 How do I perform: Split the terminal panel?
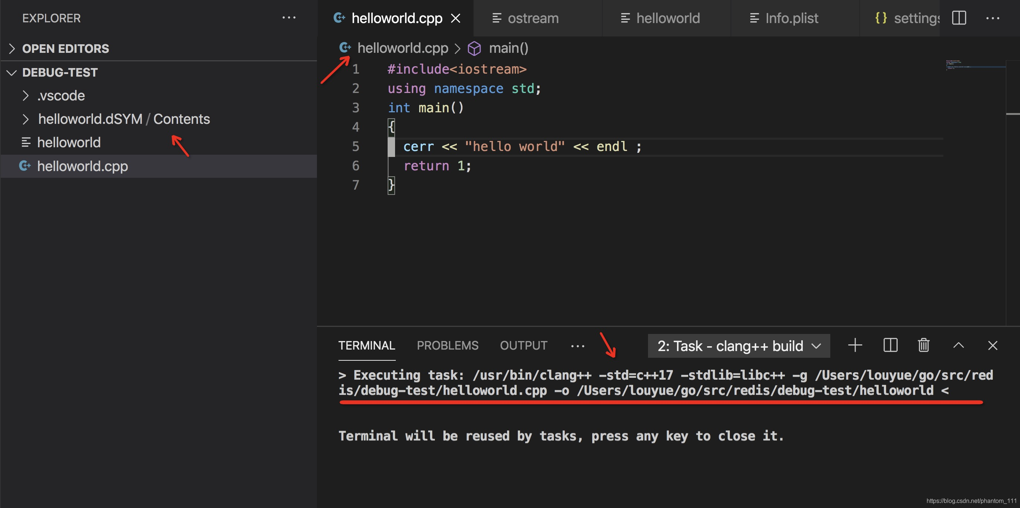click(890, 345)
